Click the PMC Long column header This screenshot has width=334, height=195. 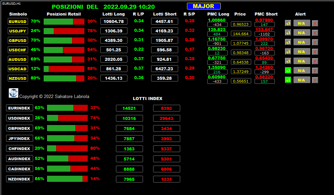coord(218,14)
